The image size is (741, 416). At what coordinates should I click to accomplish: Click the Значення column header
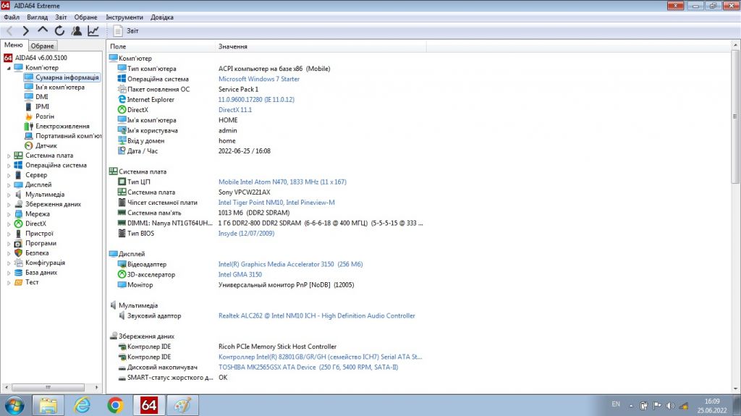(x=321, y=46)
